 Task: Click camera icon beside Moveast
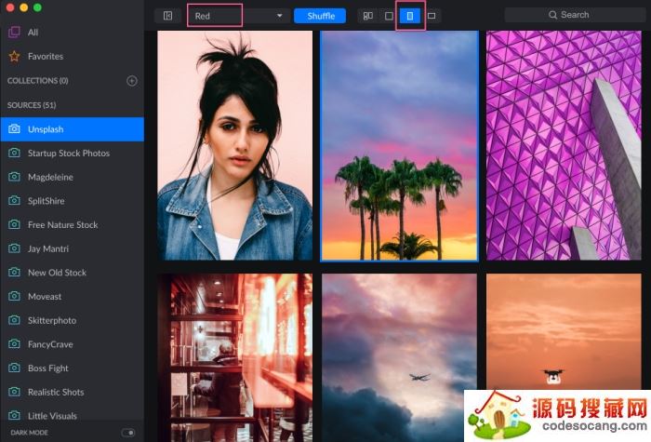tap(14, 296)
